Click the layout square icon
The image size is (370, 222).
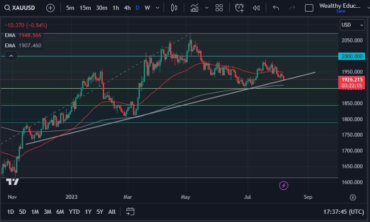309,8
